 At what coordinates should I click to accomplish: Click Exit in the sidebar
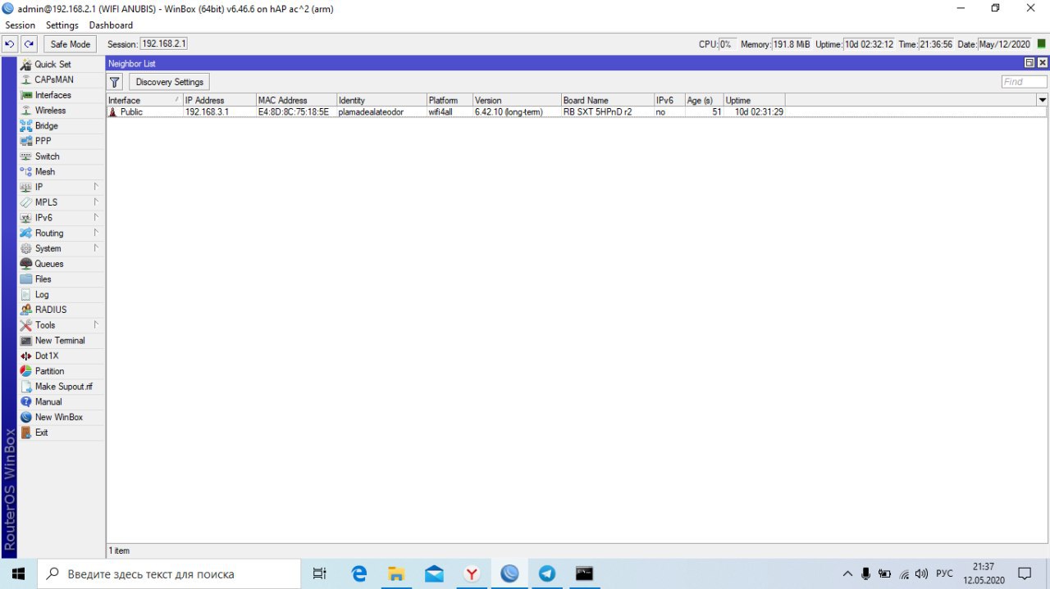click(61, 433)
